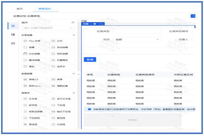Pick the 折叠面板 component

62,60
